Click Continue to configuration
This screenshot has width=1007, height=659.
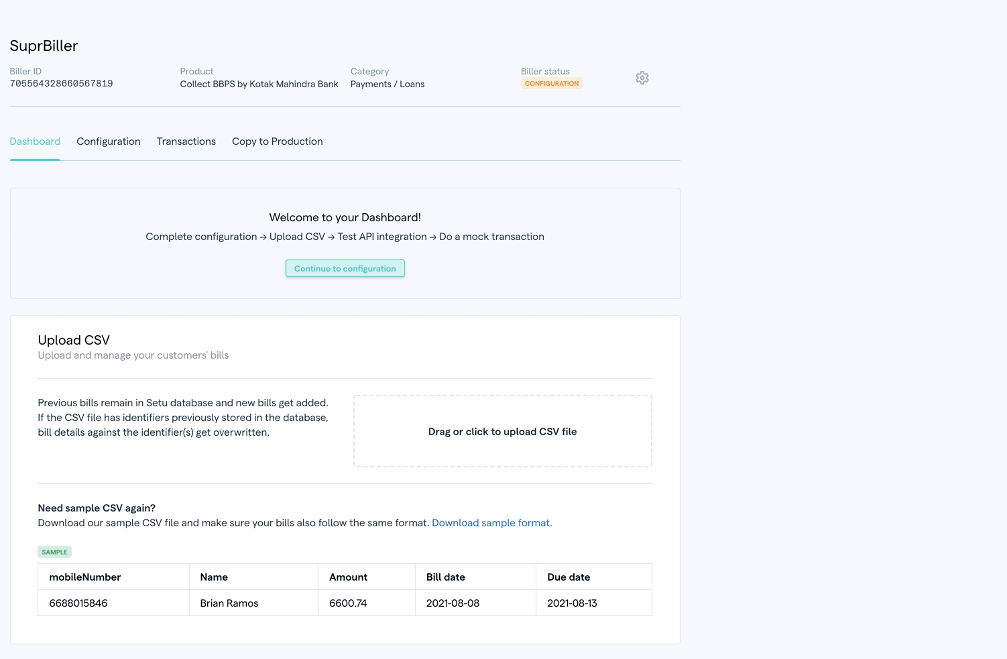coord(345,268)
